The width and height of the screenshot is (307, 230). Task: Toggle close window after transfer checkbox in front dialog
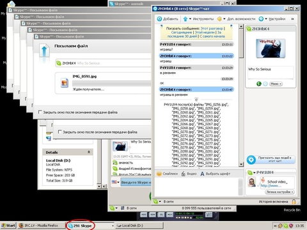pos(40,112)
